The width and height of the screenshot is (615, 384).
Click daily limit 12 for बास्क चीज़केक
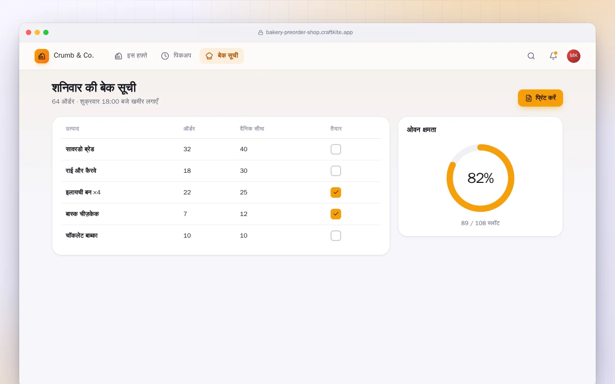pos(244,214)
